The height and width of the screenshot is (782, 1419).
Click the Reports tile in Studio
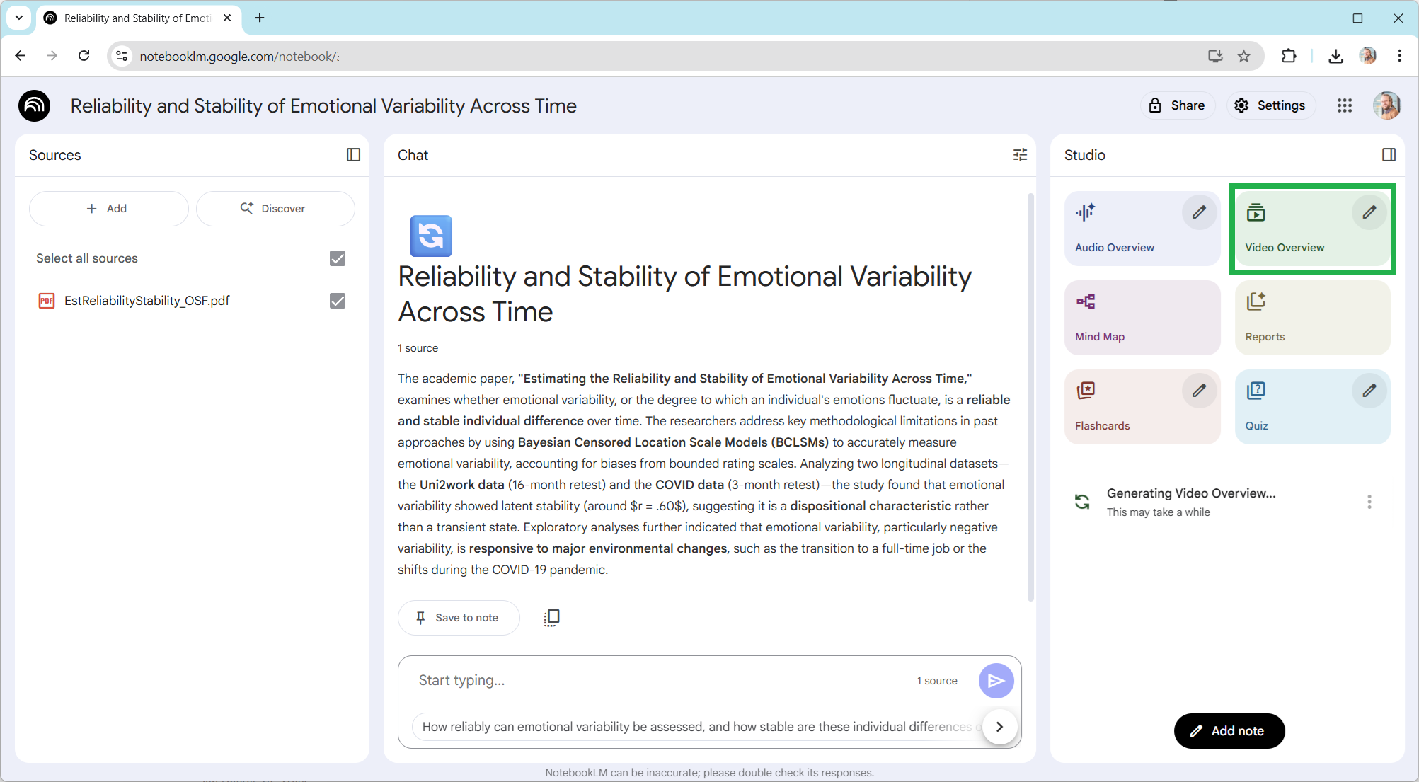[x=1311, y=317]
